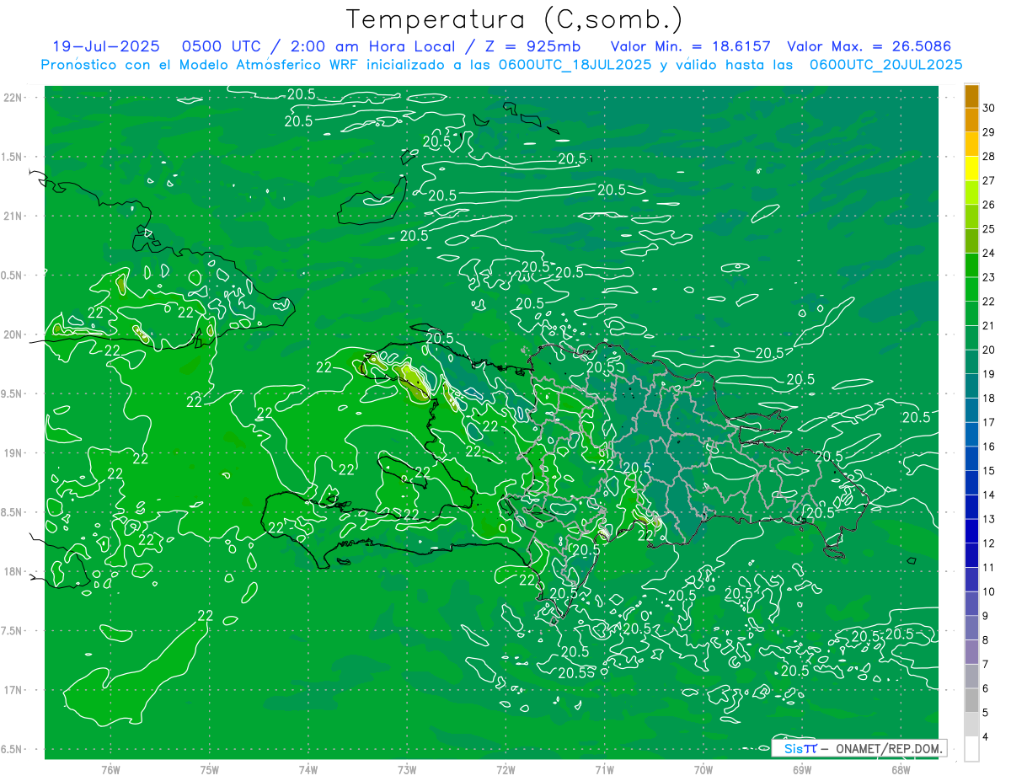
Task: Click the "24" label on the color scale
Action: point(989,253)
